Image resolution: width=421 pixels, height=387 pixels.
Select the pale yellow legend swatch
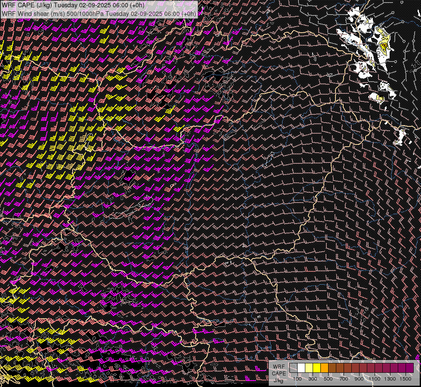click(x=309, y=368)
